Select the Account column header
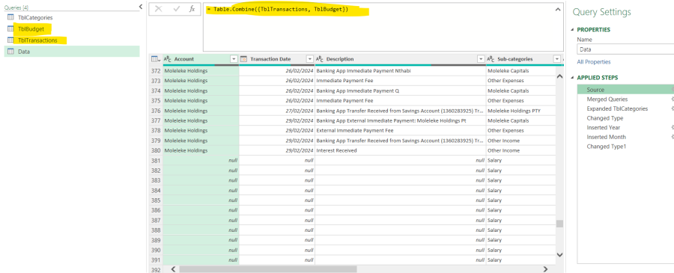This screenshot has width=674, height=273. point(201,59)
